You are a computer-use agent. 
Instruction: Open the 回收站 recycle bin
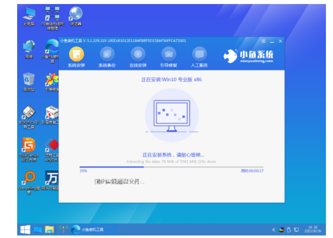pyautogui.click(x=29, y=80)
